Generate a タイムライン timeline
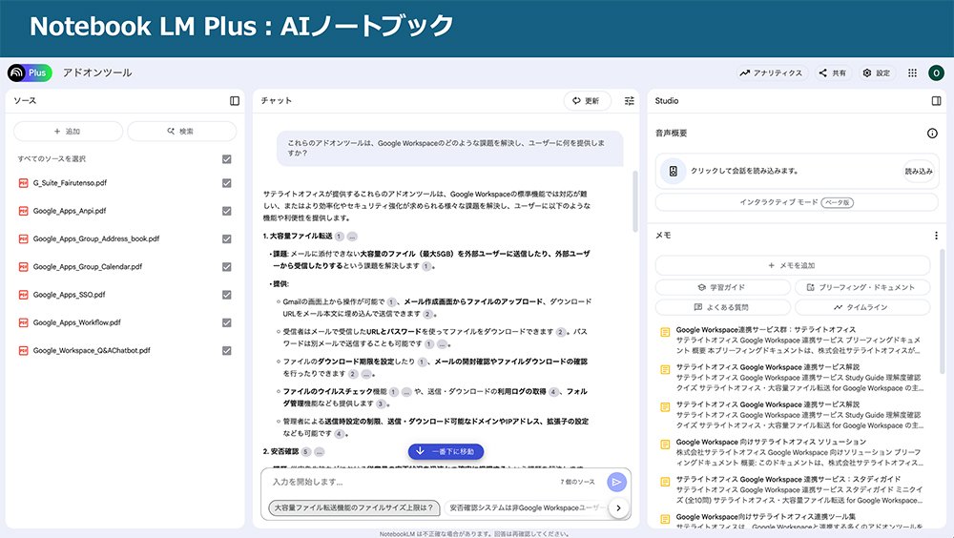This screenshot has width=954, height=538. (862, 307)
